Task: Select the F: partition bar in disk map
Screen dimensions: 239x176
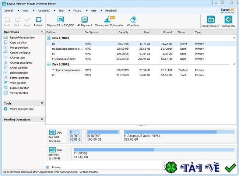Action: pyautogui.click(x=179, y=135)
